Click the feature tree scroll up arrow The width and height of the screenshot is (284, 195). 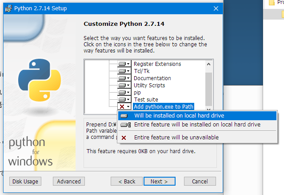(208, 64)
